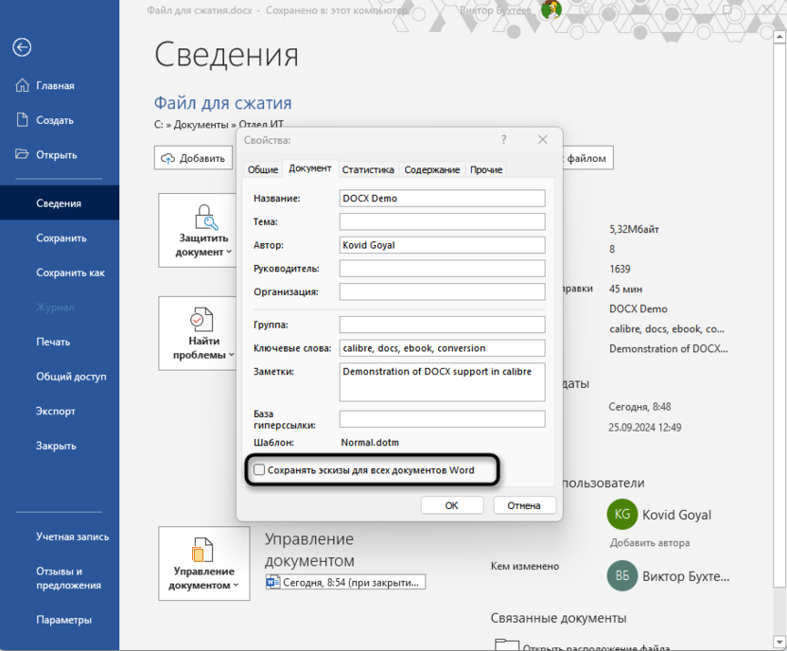The width and height of the screenshot is (787, 651).
Task: Enable Сохранять эскизы для всех документов Word
Action: (x=259, y=470)
